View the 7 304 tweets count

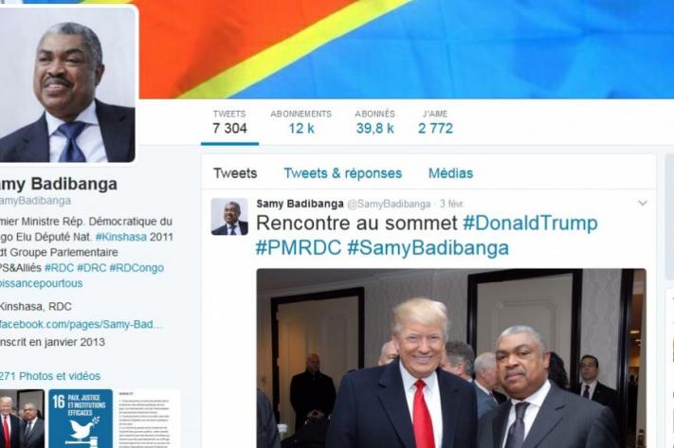[x=229, y=122]
